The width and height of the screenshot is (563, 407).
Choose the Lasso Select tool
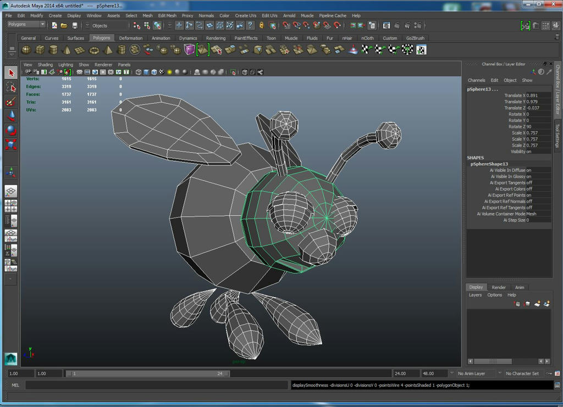click(11, 87)
